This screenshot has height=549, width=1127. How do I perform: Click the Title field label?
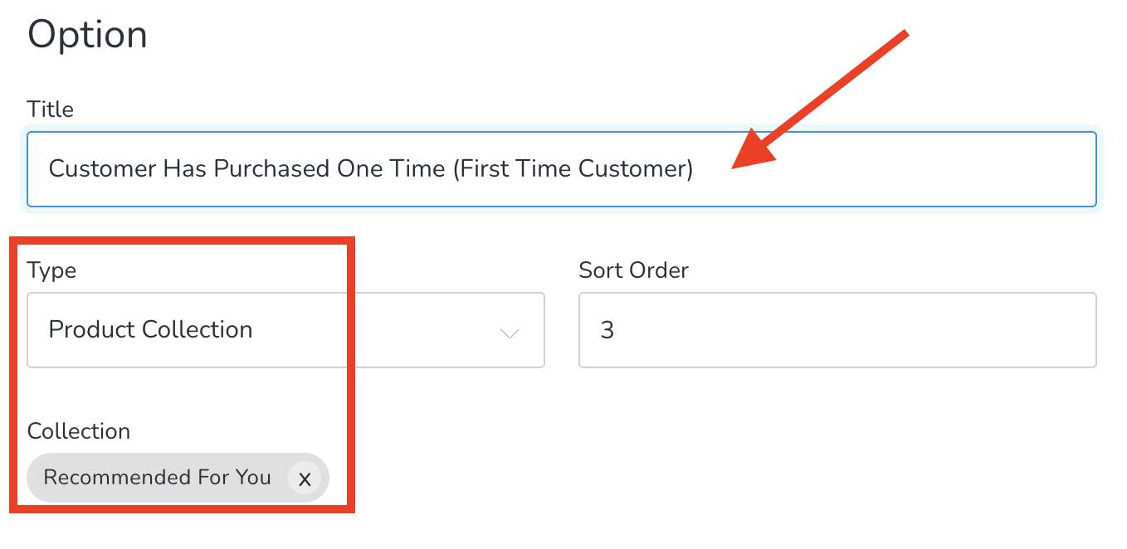point(50,109)
